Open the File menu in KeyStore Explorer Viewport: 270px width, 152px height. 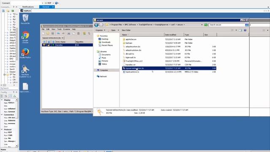43,29
